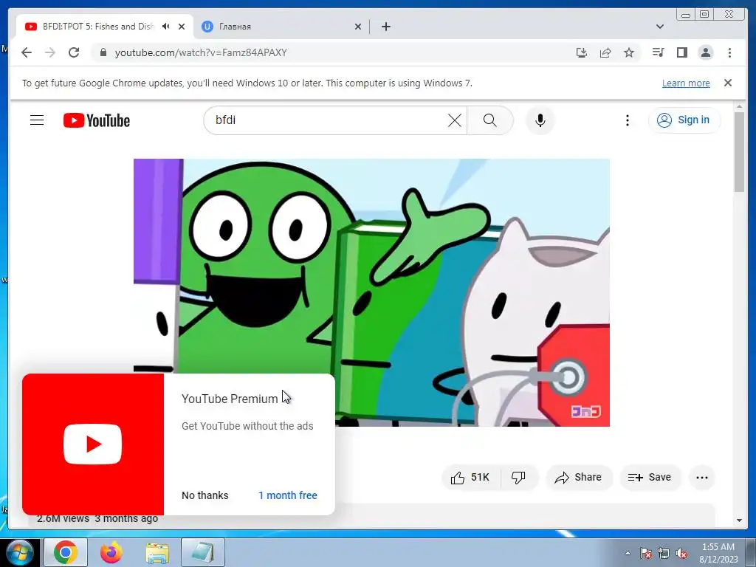Open YouTube settings three-dot menu
The image size is (756, 567).
click(x=628, y=120)
